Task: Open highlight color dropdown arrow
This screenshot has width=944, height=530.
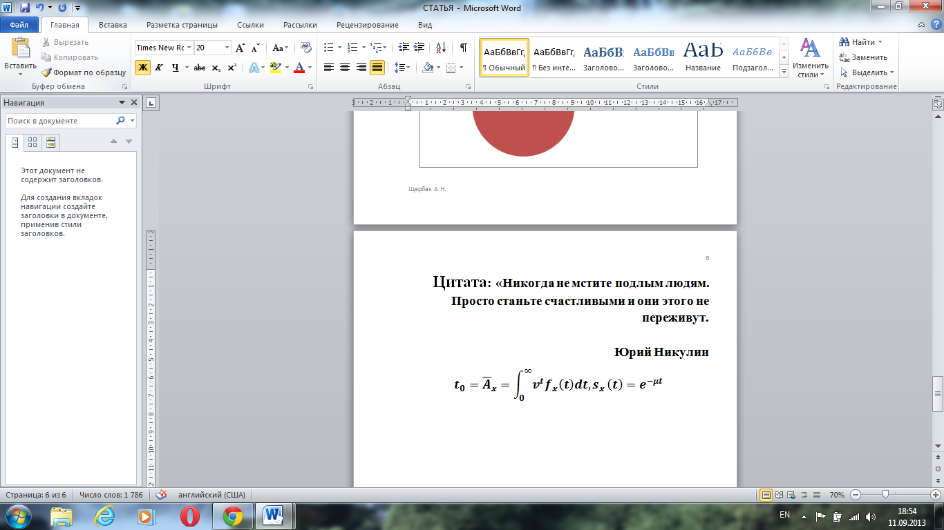Action: click(x=287, y=68)
